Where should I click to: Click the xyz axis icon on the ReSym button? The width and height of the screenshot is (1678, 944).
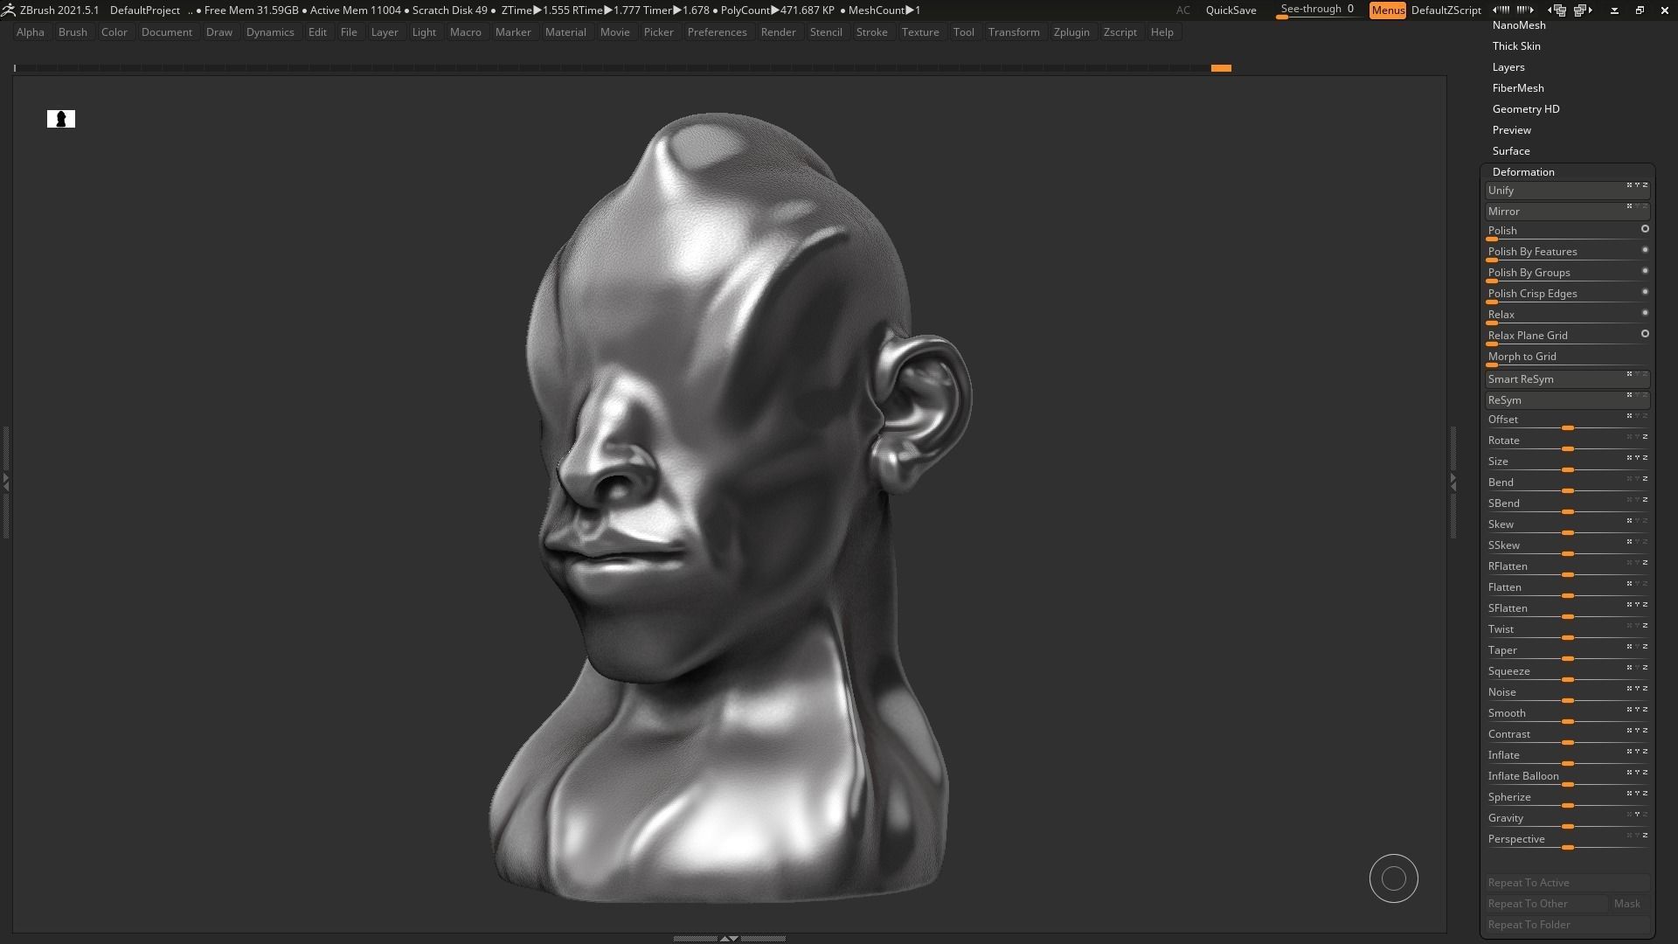pos(1635,396)
